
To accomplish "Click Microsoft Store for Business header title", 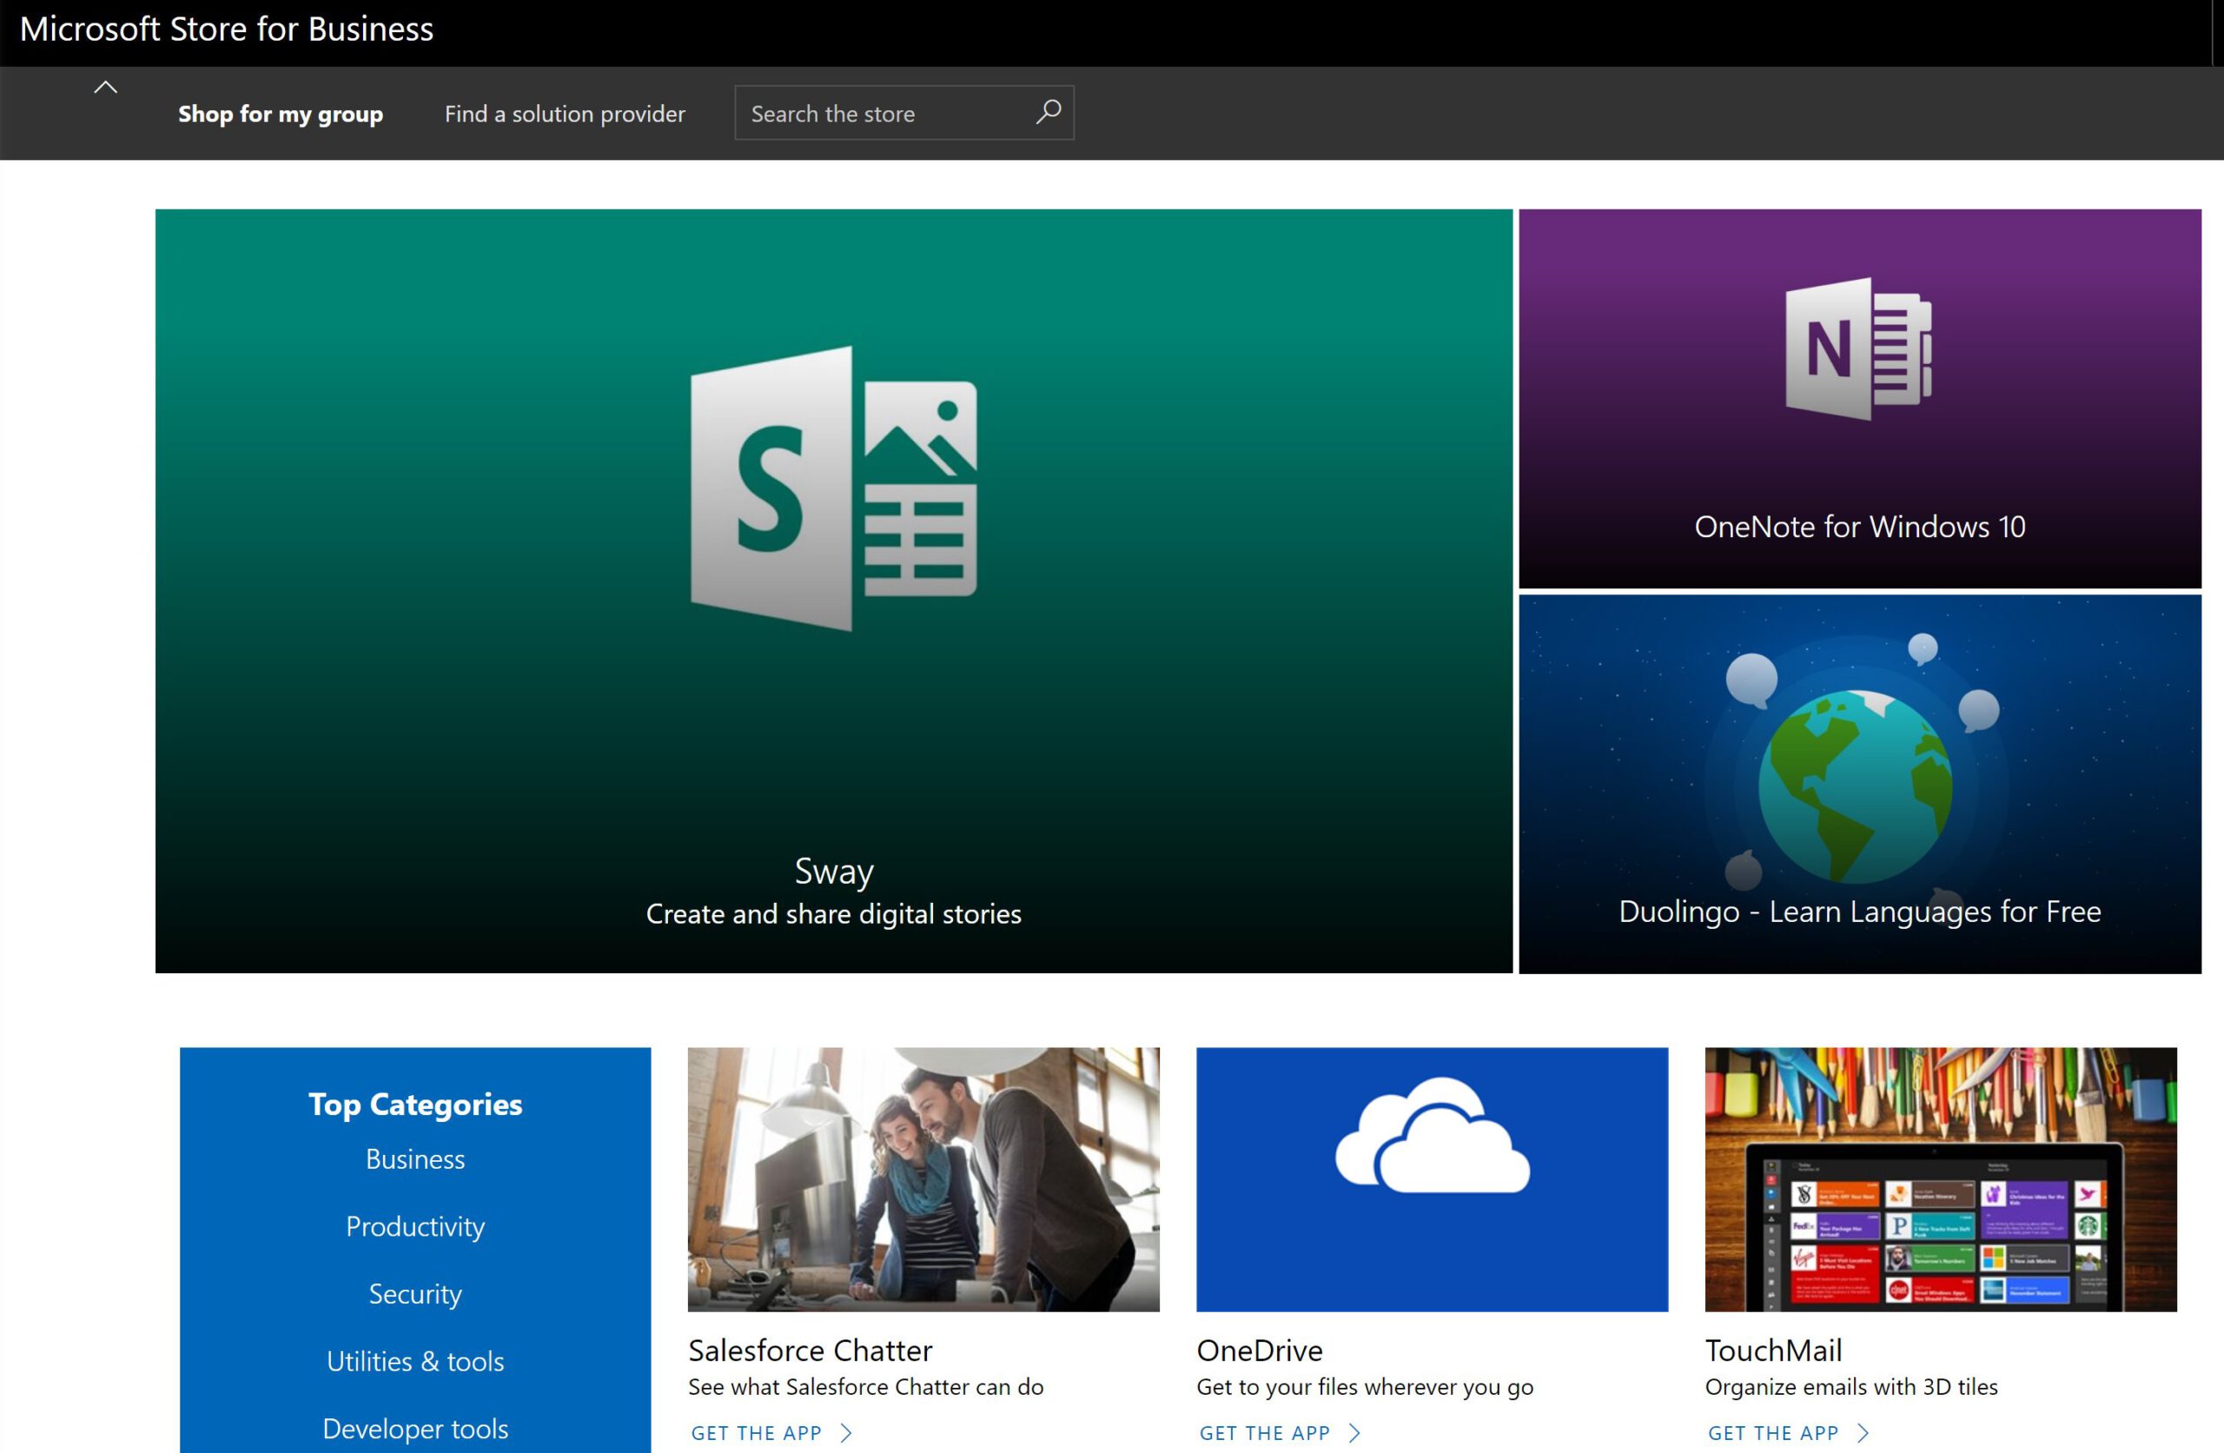I will point(226,29).
